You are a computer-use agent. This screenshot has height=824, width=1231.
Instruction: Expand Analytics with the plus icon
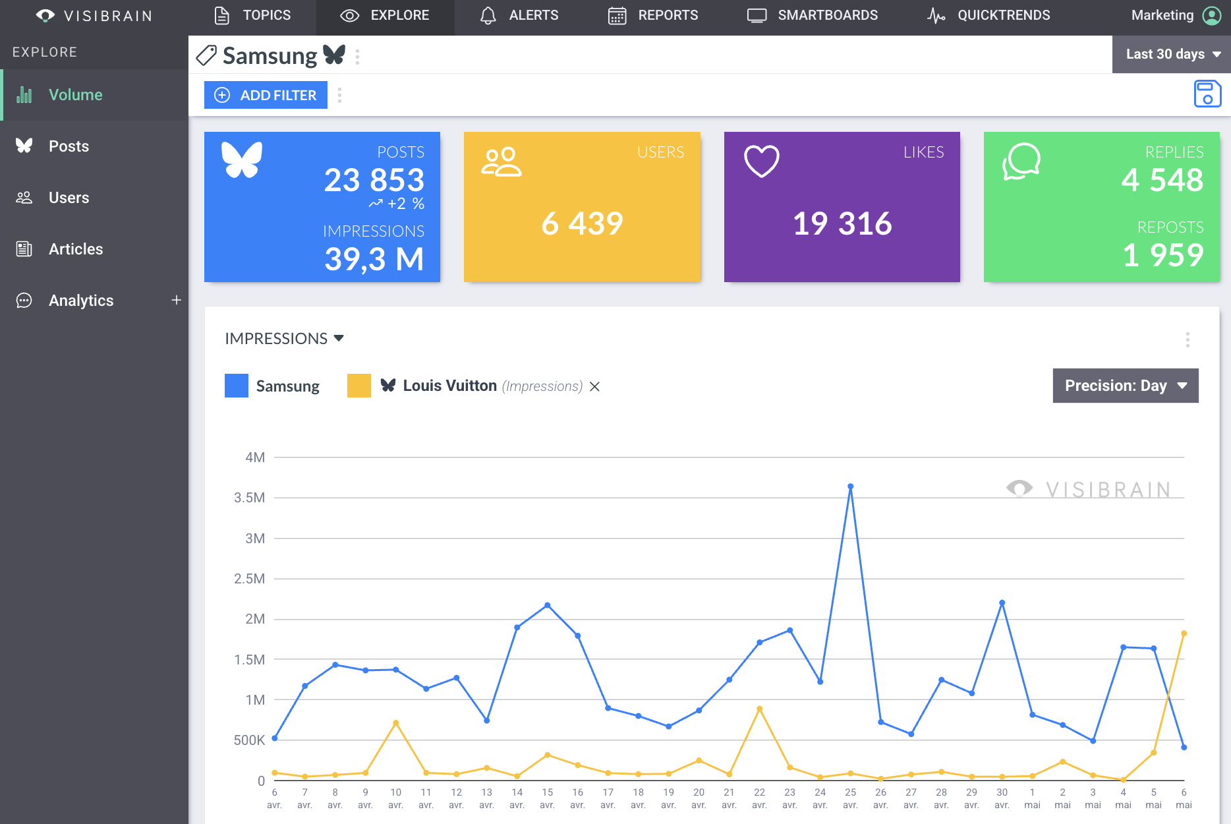[x=176, y=300]
